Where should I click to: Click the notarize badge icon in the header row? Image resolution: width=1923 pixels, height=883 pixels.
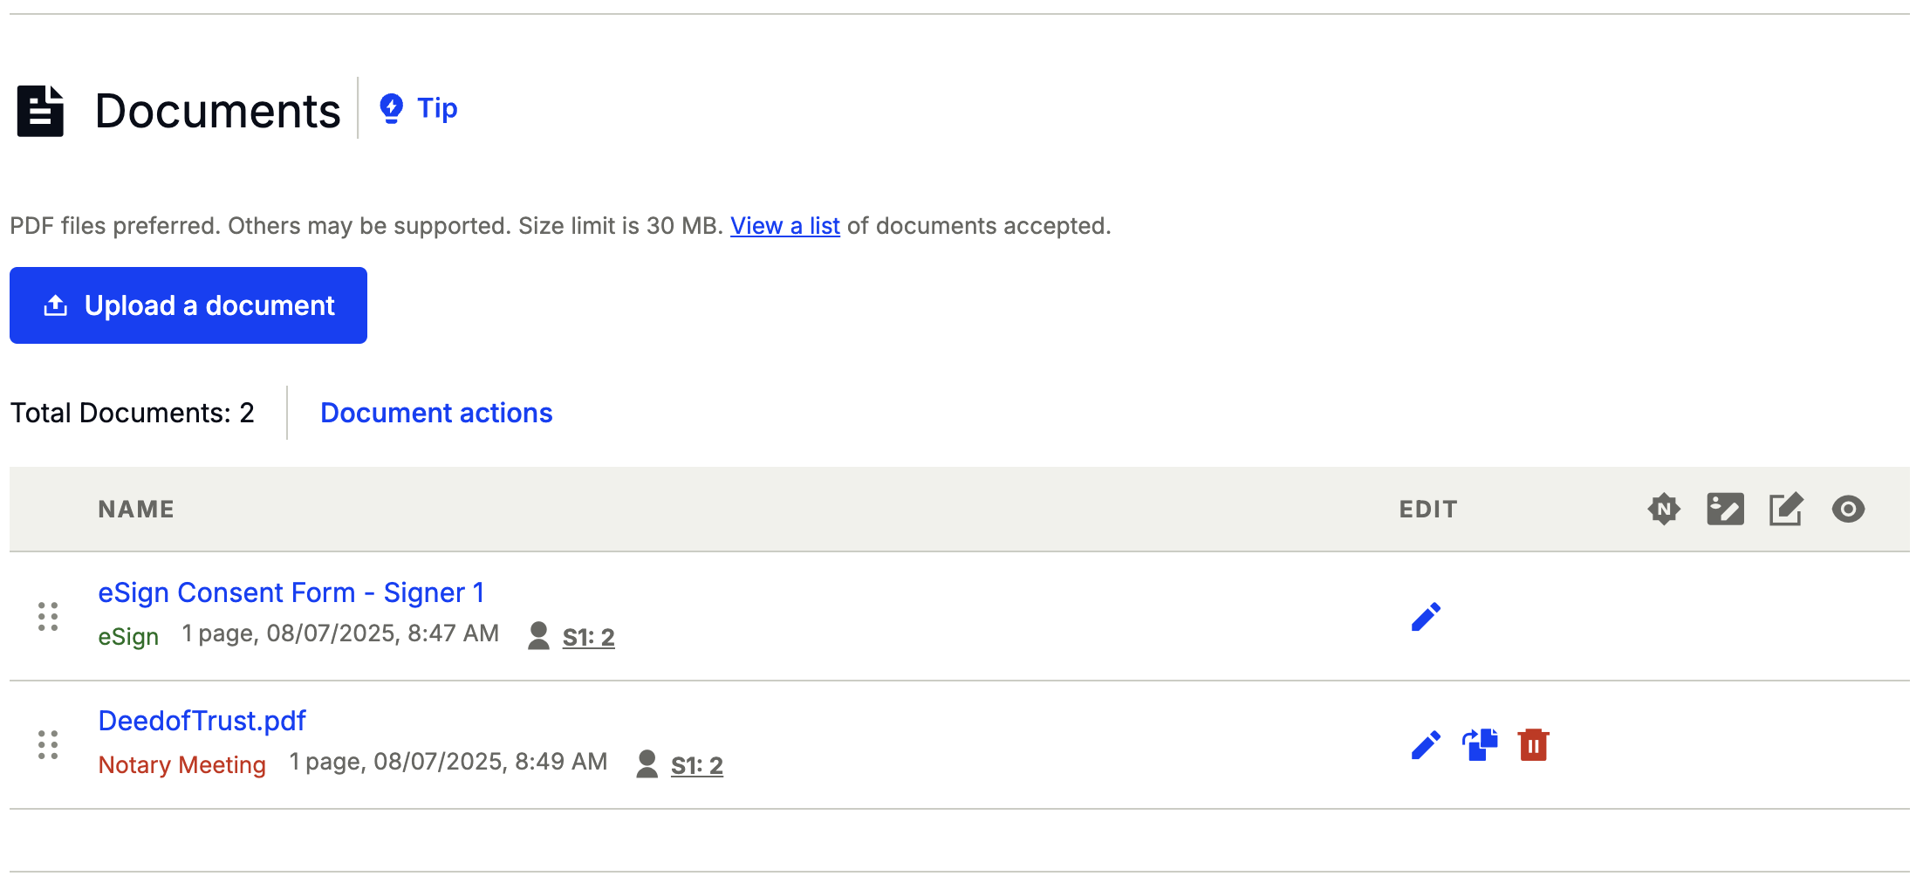pyautogui.click(x=1665, y=509)
